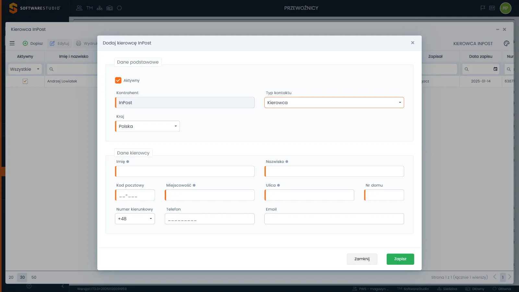
Task: Sort by Data zapisu column header
Action: coord(481,56)
